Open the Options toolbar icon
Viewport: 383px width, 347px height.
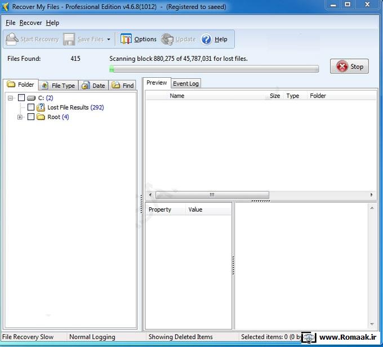click(x=126, y=39)
